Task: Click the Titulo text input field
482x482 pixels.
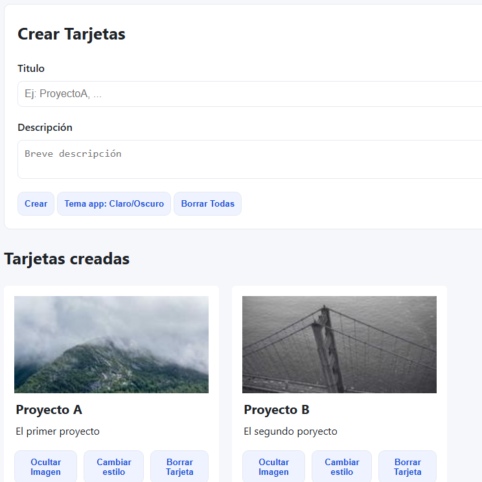Action: pos(249,94)
